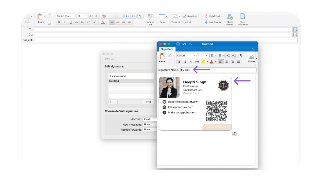Enable High Priority for the message
Image resolution: width=322 pixels, height=182 pixels.
point(213,16)
